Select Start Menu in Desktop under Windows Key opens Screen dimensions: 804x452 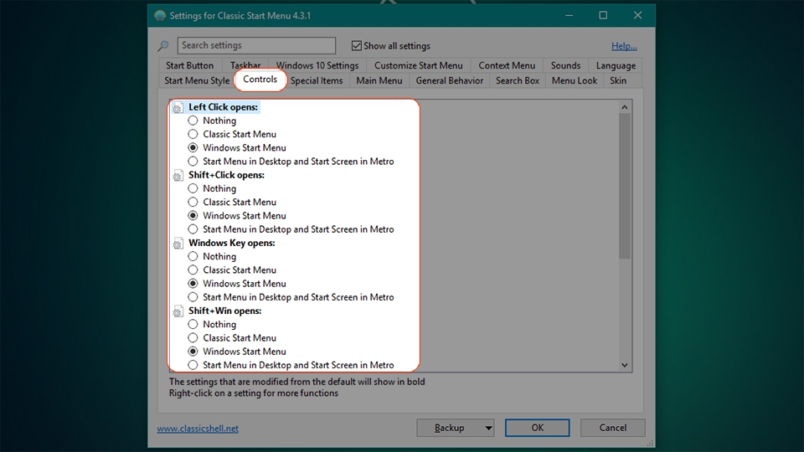(x=193, y=297)
